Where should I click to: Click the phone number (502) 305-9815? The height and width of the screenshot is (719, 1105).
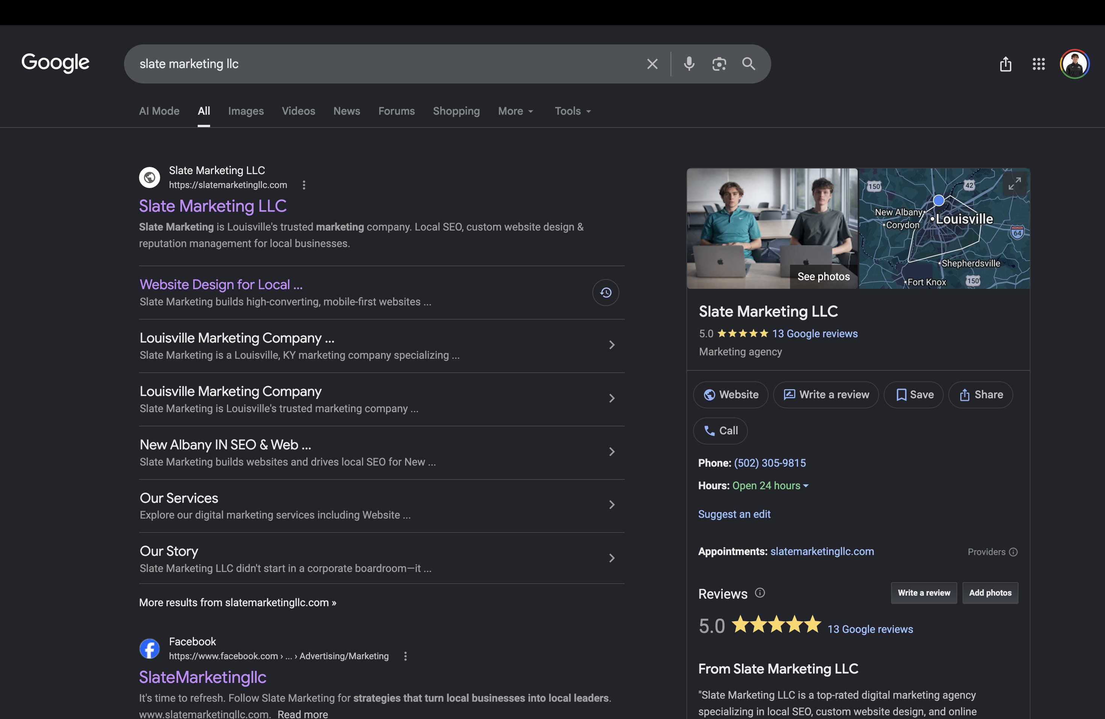770,463
